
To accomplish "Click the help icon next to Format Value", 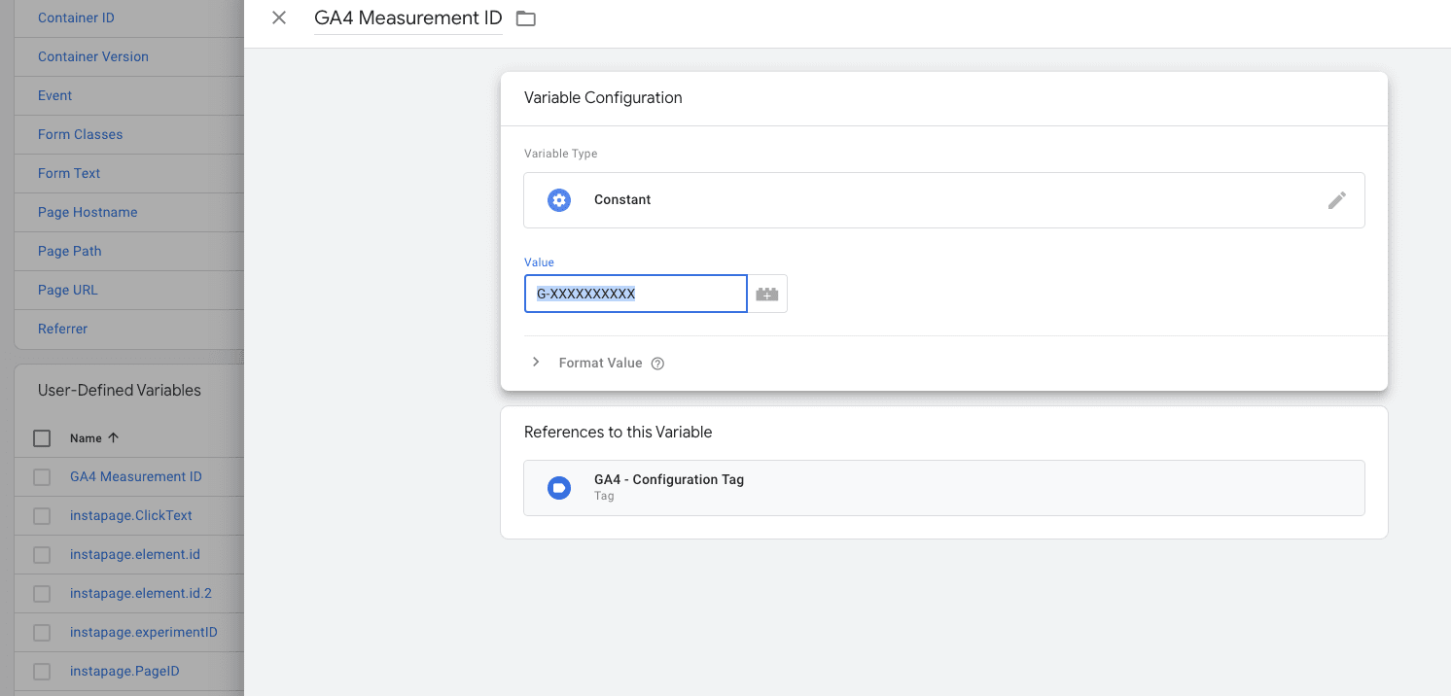I will click(x=657, y=363).
